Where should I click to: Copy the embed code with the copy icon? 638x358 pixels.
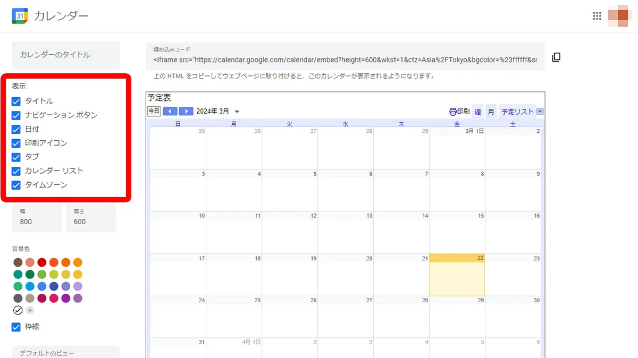coord(556,57)
